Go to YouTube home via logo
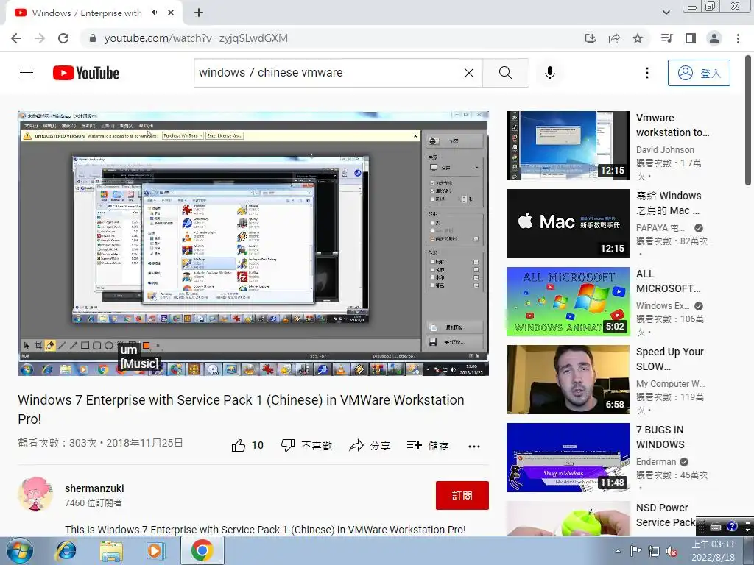This screenshot has width=754, height=565. [x=86, y=73]
